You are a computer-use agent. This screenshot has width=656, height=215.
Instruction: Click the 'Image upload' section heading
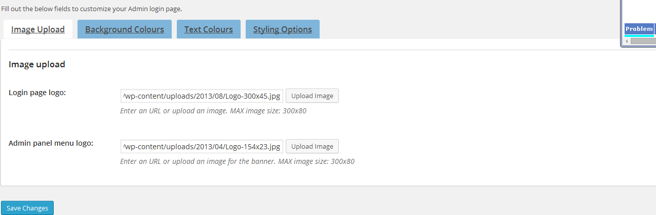[37, 64]
